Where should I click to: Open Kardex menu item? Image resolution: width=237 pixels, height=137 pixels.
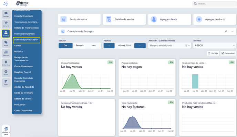point(18,46)
